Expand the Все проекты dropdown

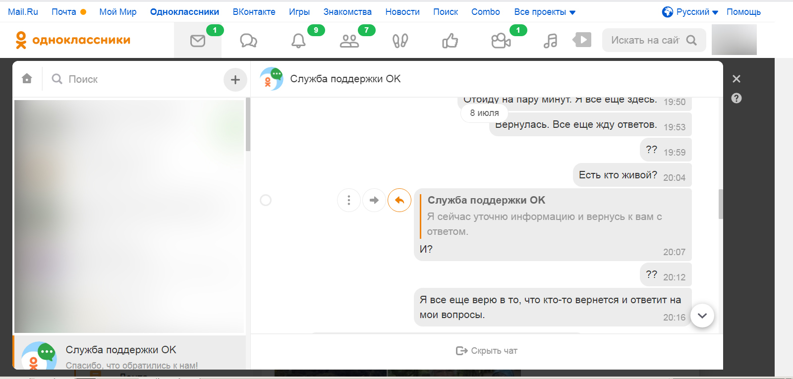click(x=545, y=12)
